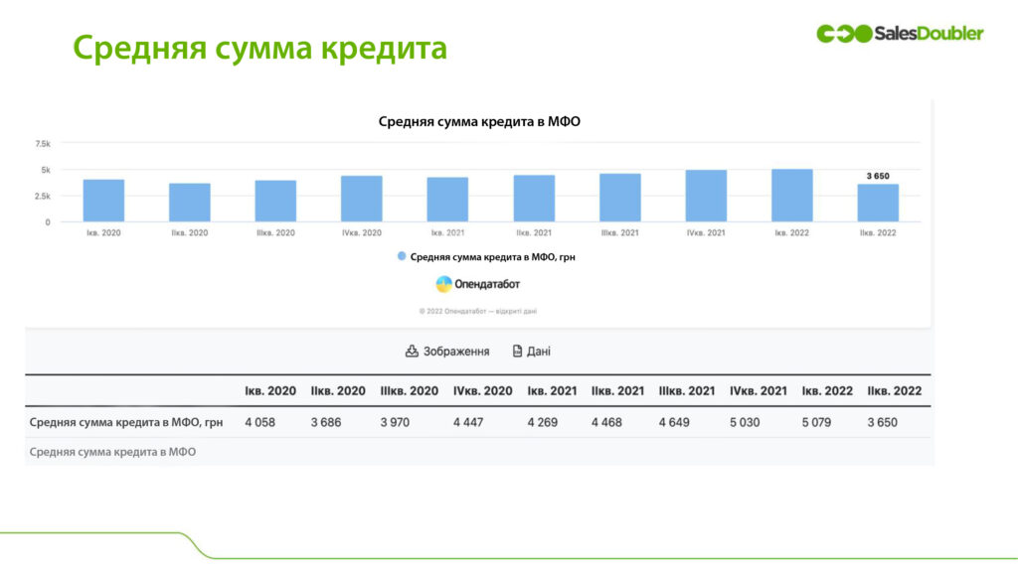
Task: Click the Опендатабот branding link under the chart
Action: 477,283
